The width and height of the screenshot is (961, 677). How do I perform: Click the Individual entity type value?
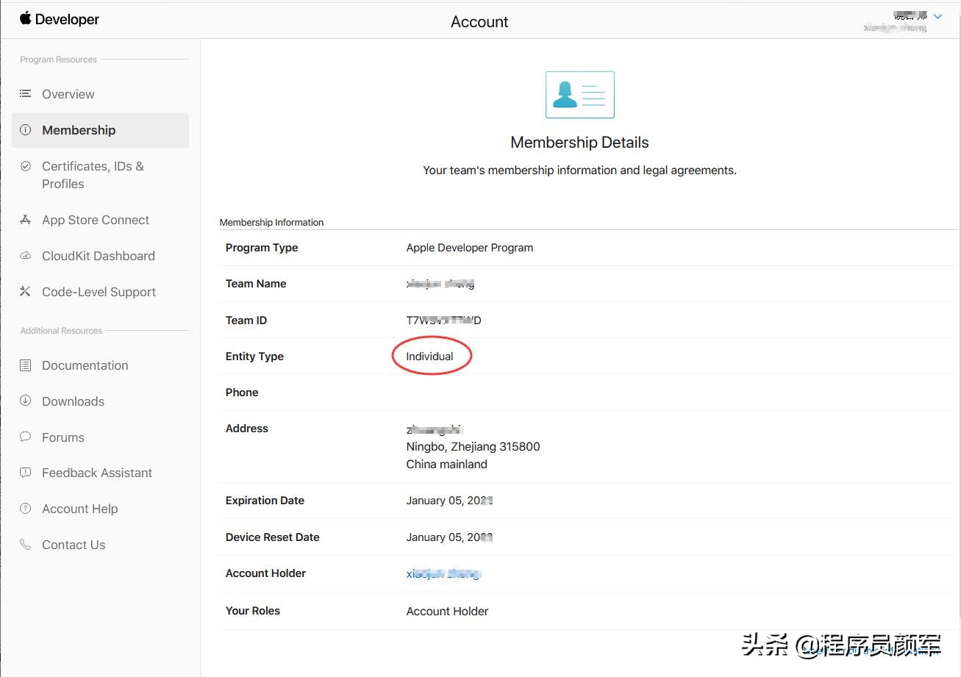coord(430,357)
